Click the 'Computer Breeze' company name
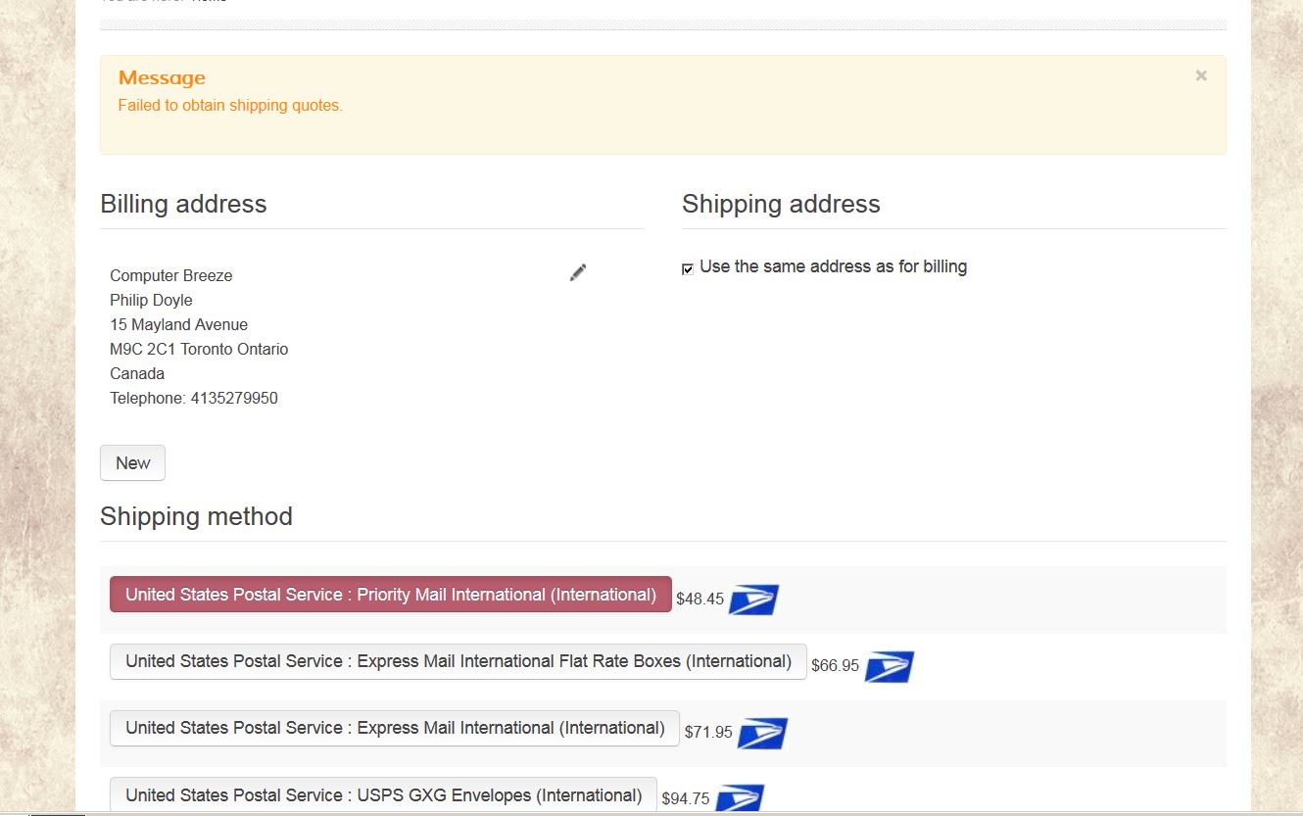1303x816 pixels. coord(171,276)
